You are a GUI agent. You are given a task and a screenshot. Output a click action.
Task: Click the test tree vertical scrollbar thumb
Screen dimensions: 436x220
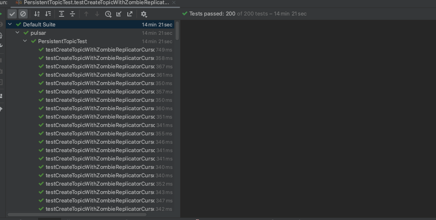point(178,30)
